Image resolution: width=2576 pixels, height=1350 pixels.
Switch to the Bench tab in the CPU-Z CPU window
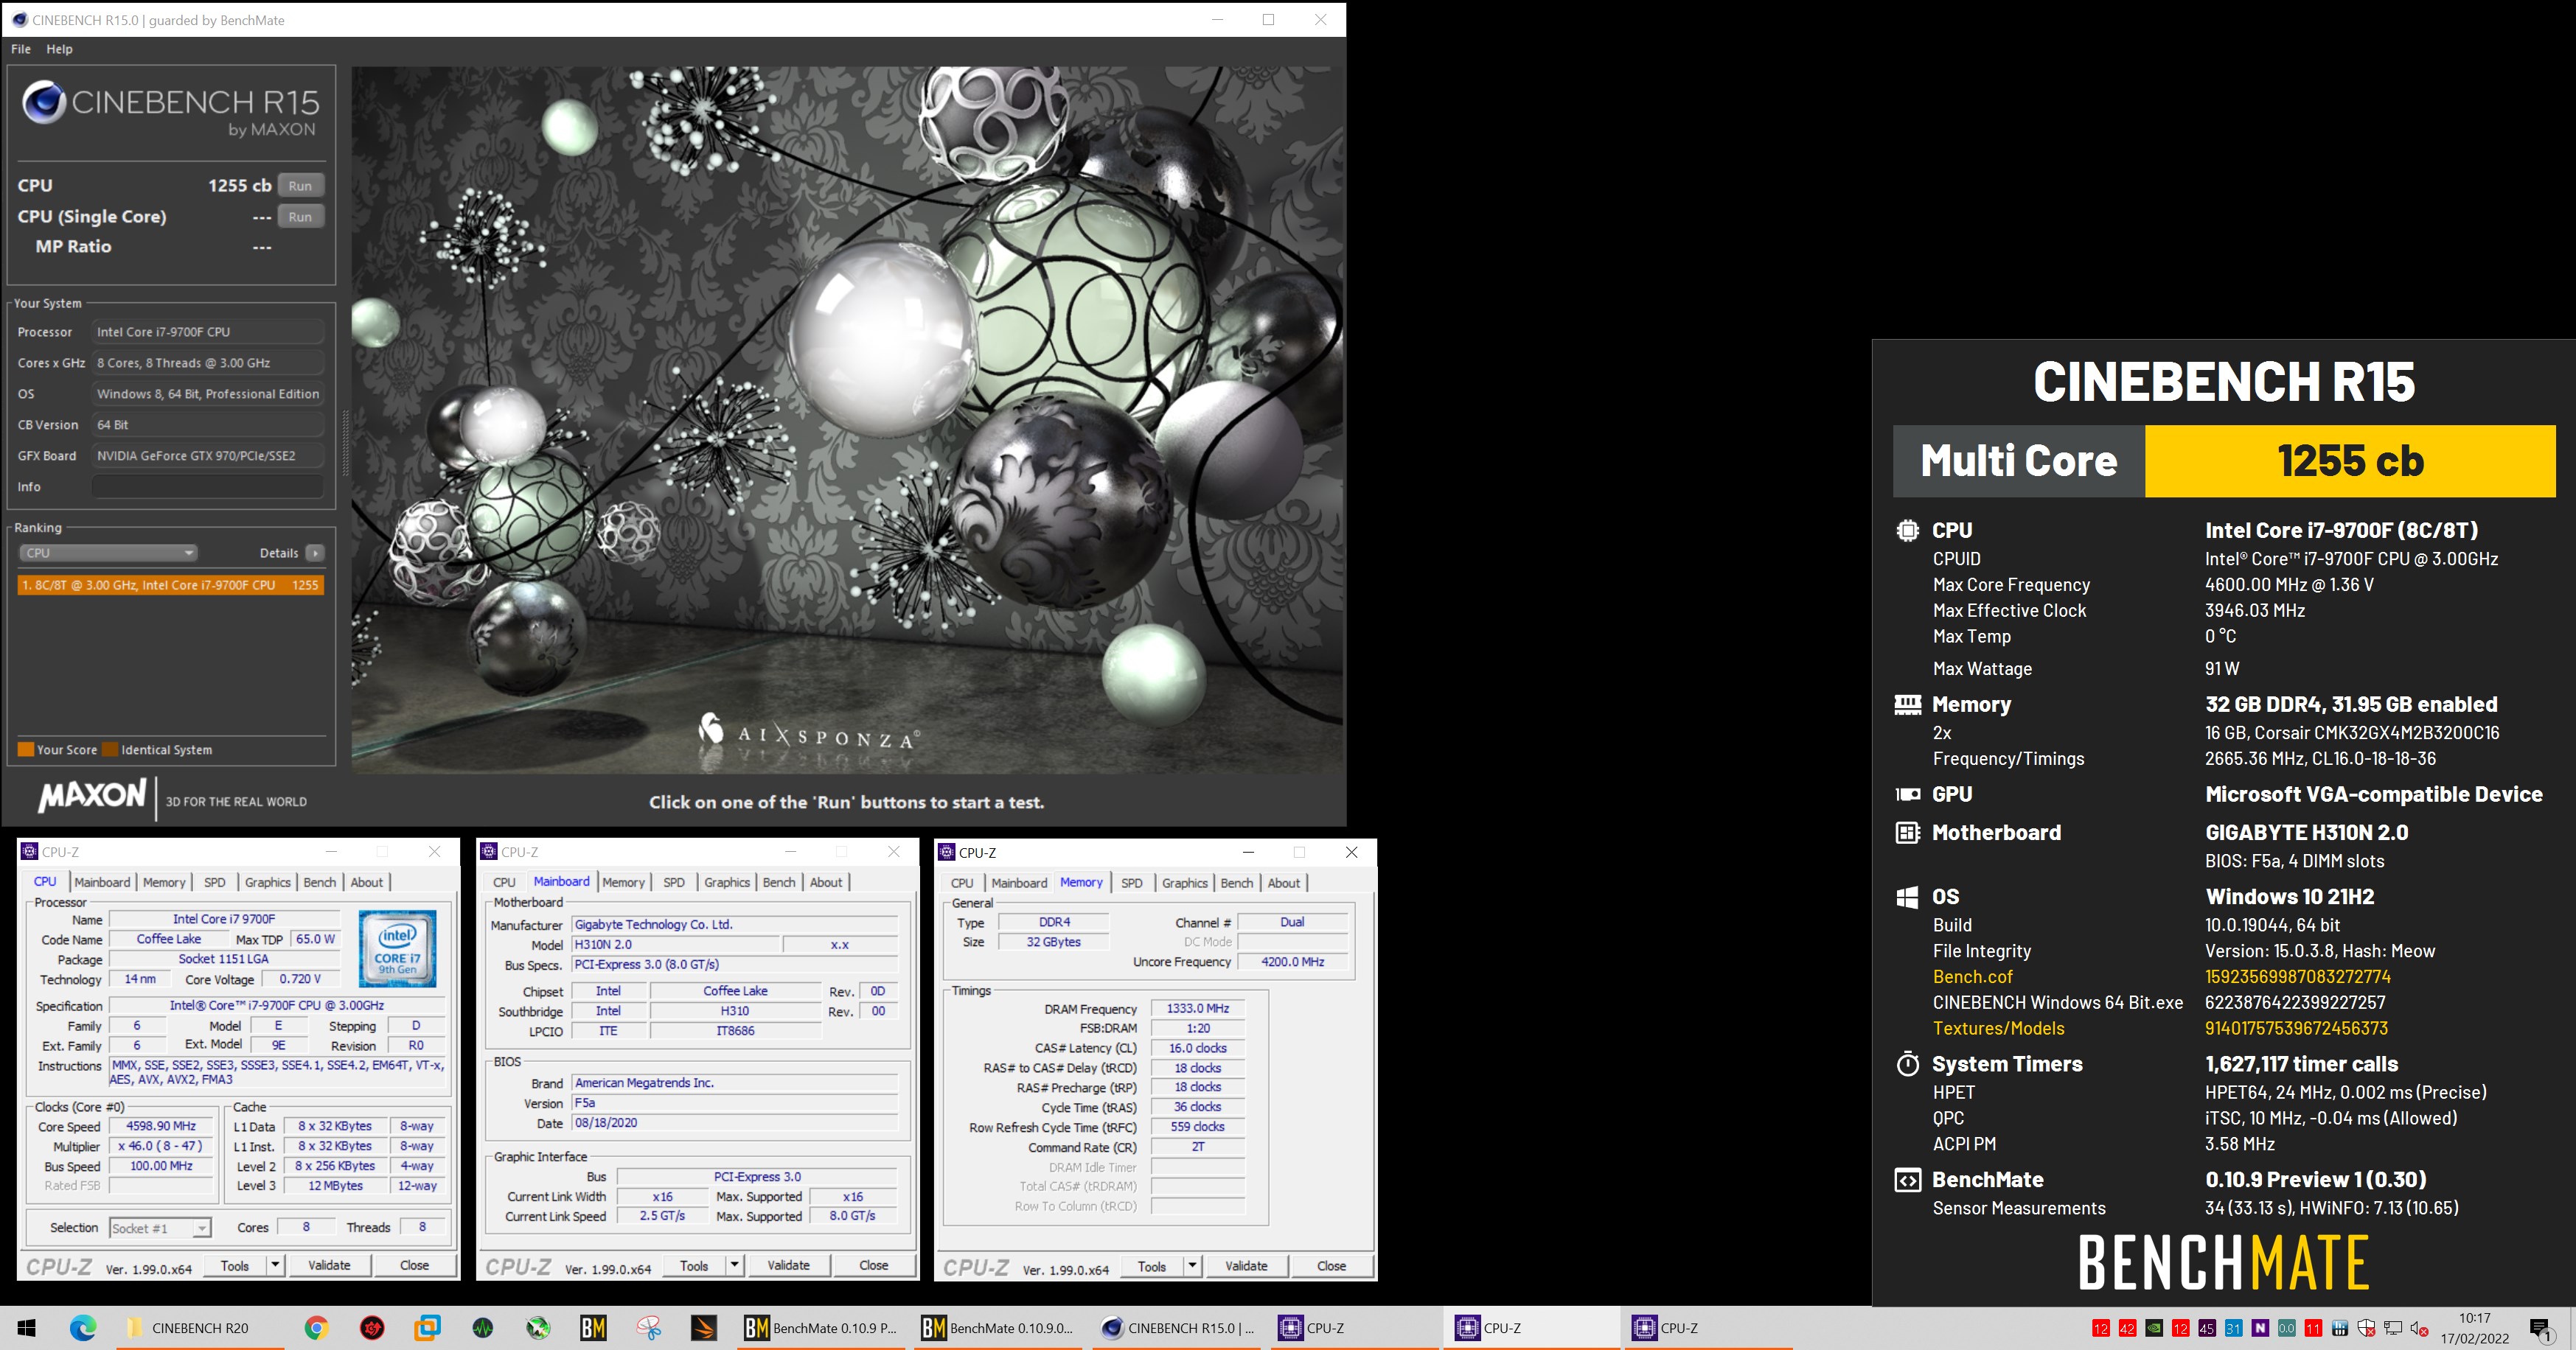320,882
